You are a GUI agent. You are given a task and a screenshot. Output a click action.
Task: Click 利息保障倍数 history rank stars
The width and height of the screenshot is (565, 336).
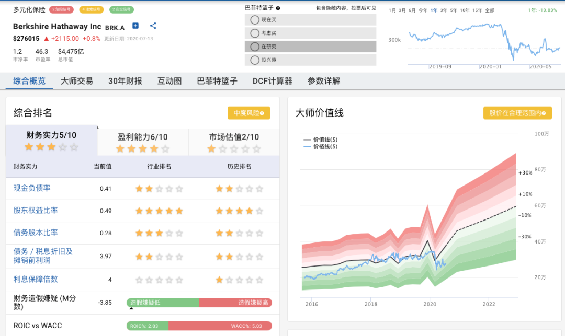click(x=239, y=280)
